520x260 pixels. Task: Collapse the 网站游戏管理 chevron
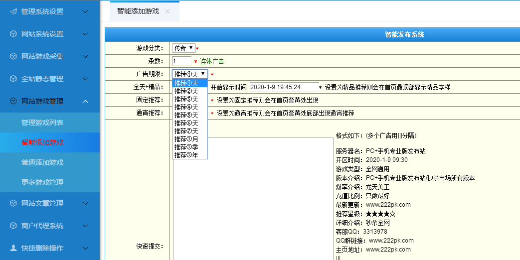[x=85, y=101]
